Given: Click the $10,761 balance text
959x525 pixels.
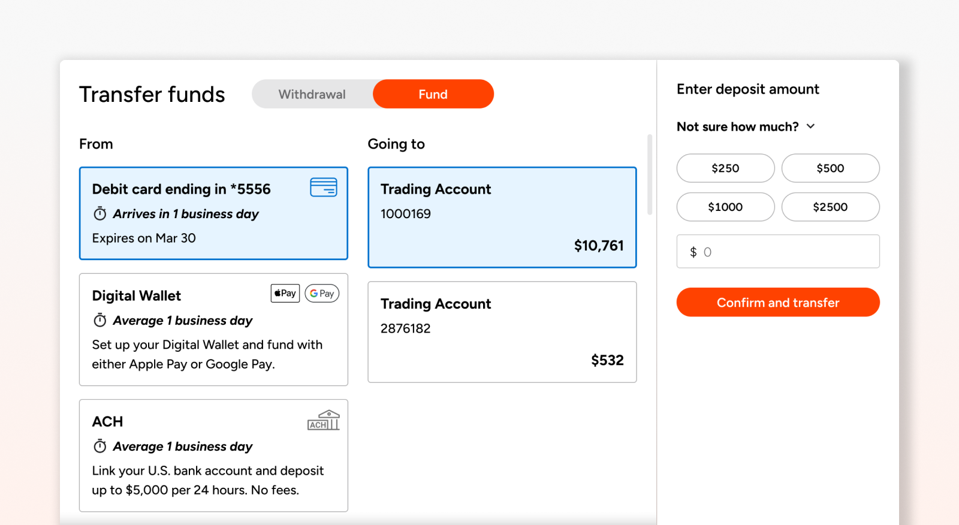Looking at the screenshot, I should pos(599,246).
